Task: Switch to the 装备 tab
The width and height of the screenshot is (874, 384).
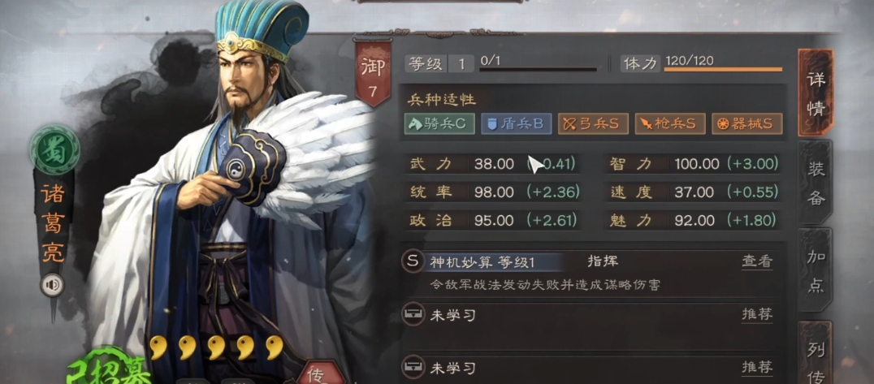Action: [x=816, y=182]
